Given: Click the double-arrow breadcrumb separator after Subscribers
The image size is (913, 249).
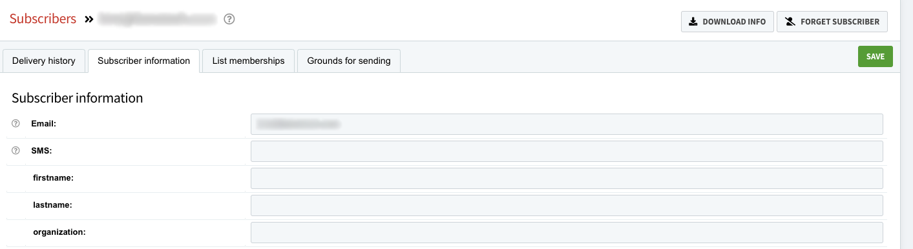Looking at the screenshot, I should click(89, 19).
